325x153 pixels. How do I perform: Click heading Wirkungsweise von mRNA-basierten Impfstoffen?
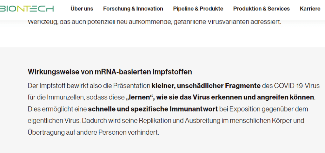click(110, 72)
